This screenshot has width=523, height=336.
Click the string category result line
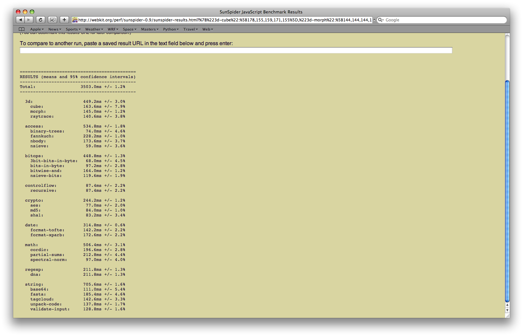tap(75, 285)
